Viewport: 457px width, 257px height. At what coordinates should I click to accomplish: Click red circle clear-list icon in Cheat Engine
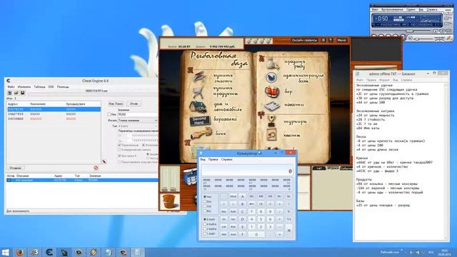96,168
